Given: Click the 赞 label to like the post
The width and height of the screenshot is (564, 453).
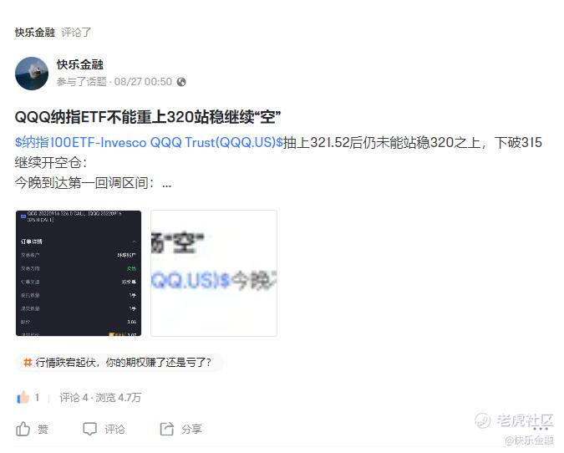Looking at the screenshot, I should point(43,430).
